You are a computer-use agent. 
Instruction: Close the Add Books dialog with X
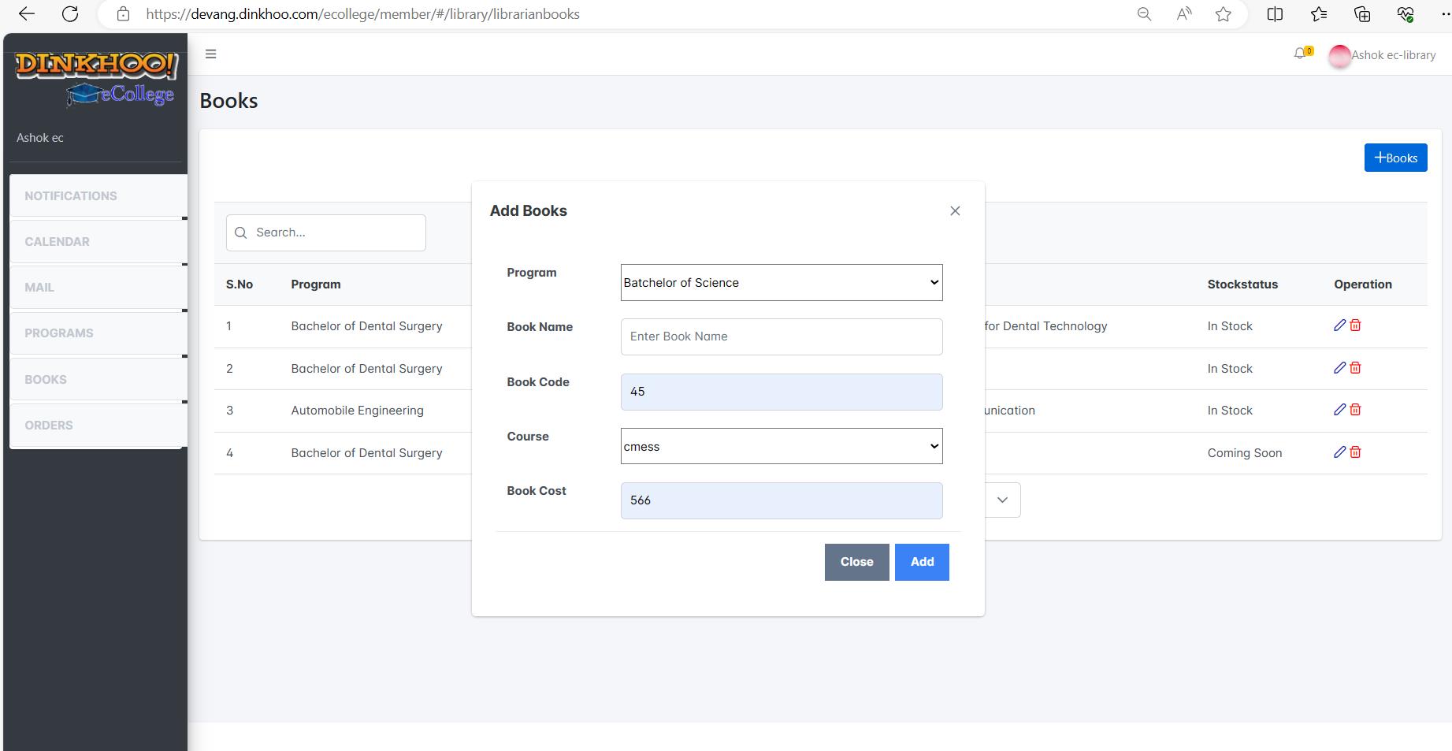point(955,211)
